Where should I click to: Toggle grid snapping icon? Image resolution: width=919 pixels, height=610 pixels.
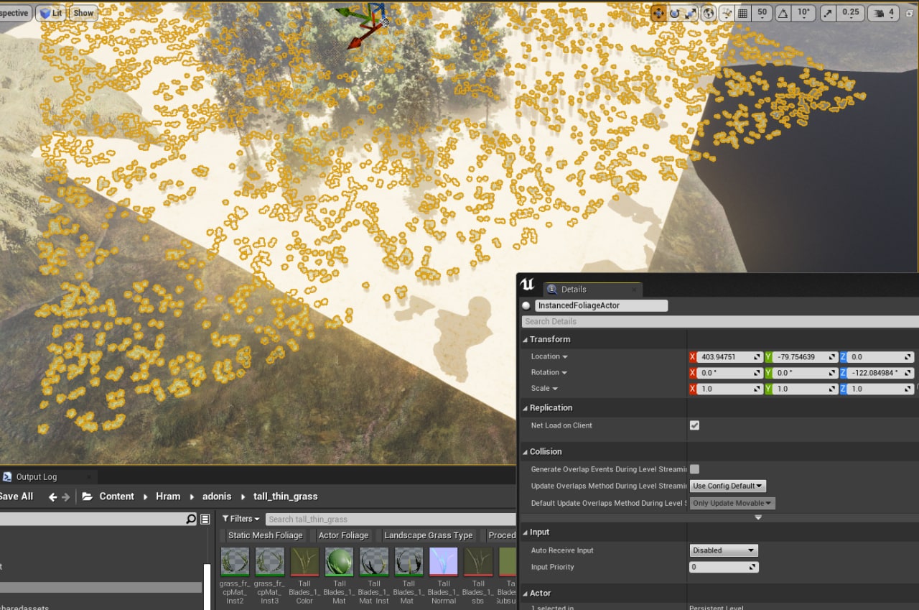[x=743, y=13]
